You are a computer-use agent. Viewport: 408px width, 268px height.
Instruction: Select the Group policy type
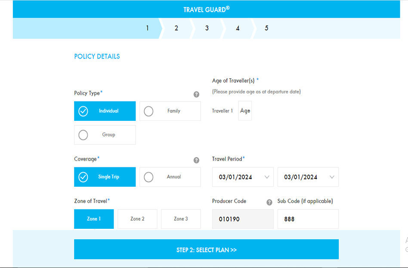pyautogui.click(x=105, y=135)
